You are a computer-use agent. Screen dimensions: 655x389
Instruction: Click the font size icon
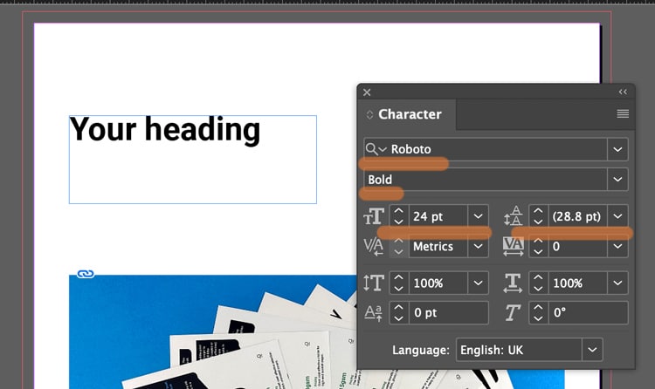tap(374, 216)
